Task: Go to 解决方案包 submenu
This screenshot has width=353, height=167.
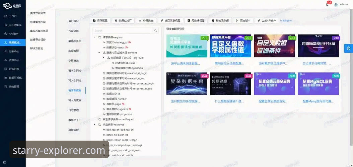Action: [37, 48]
